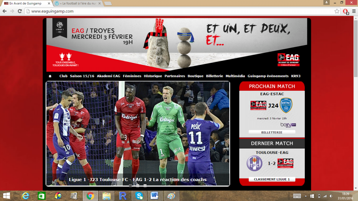
Task: Open the 'La réaction des coachs' article headline
Action: (138, 180)
